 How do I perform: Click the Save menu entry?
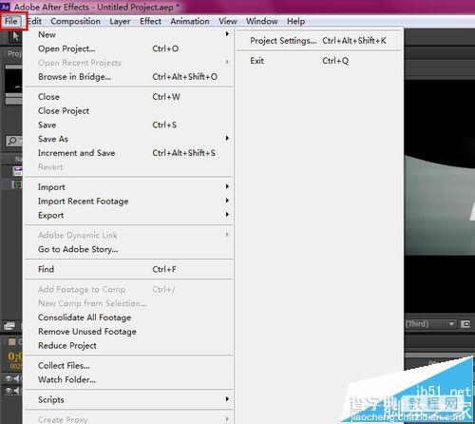[129, 125]
